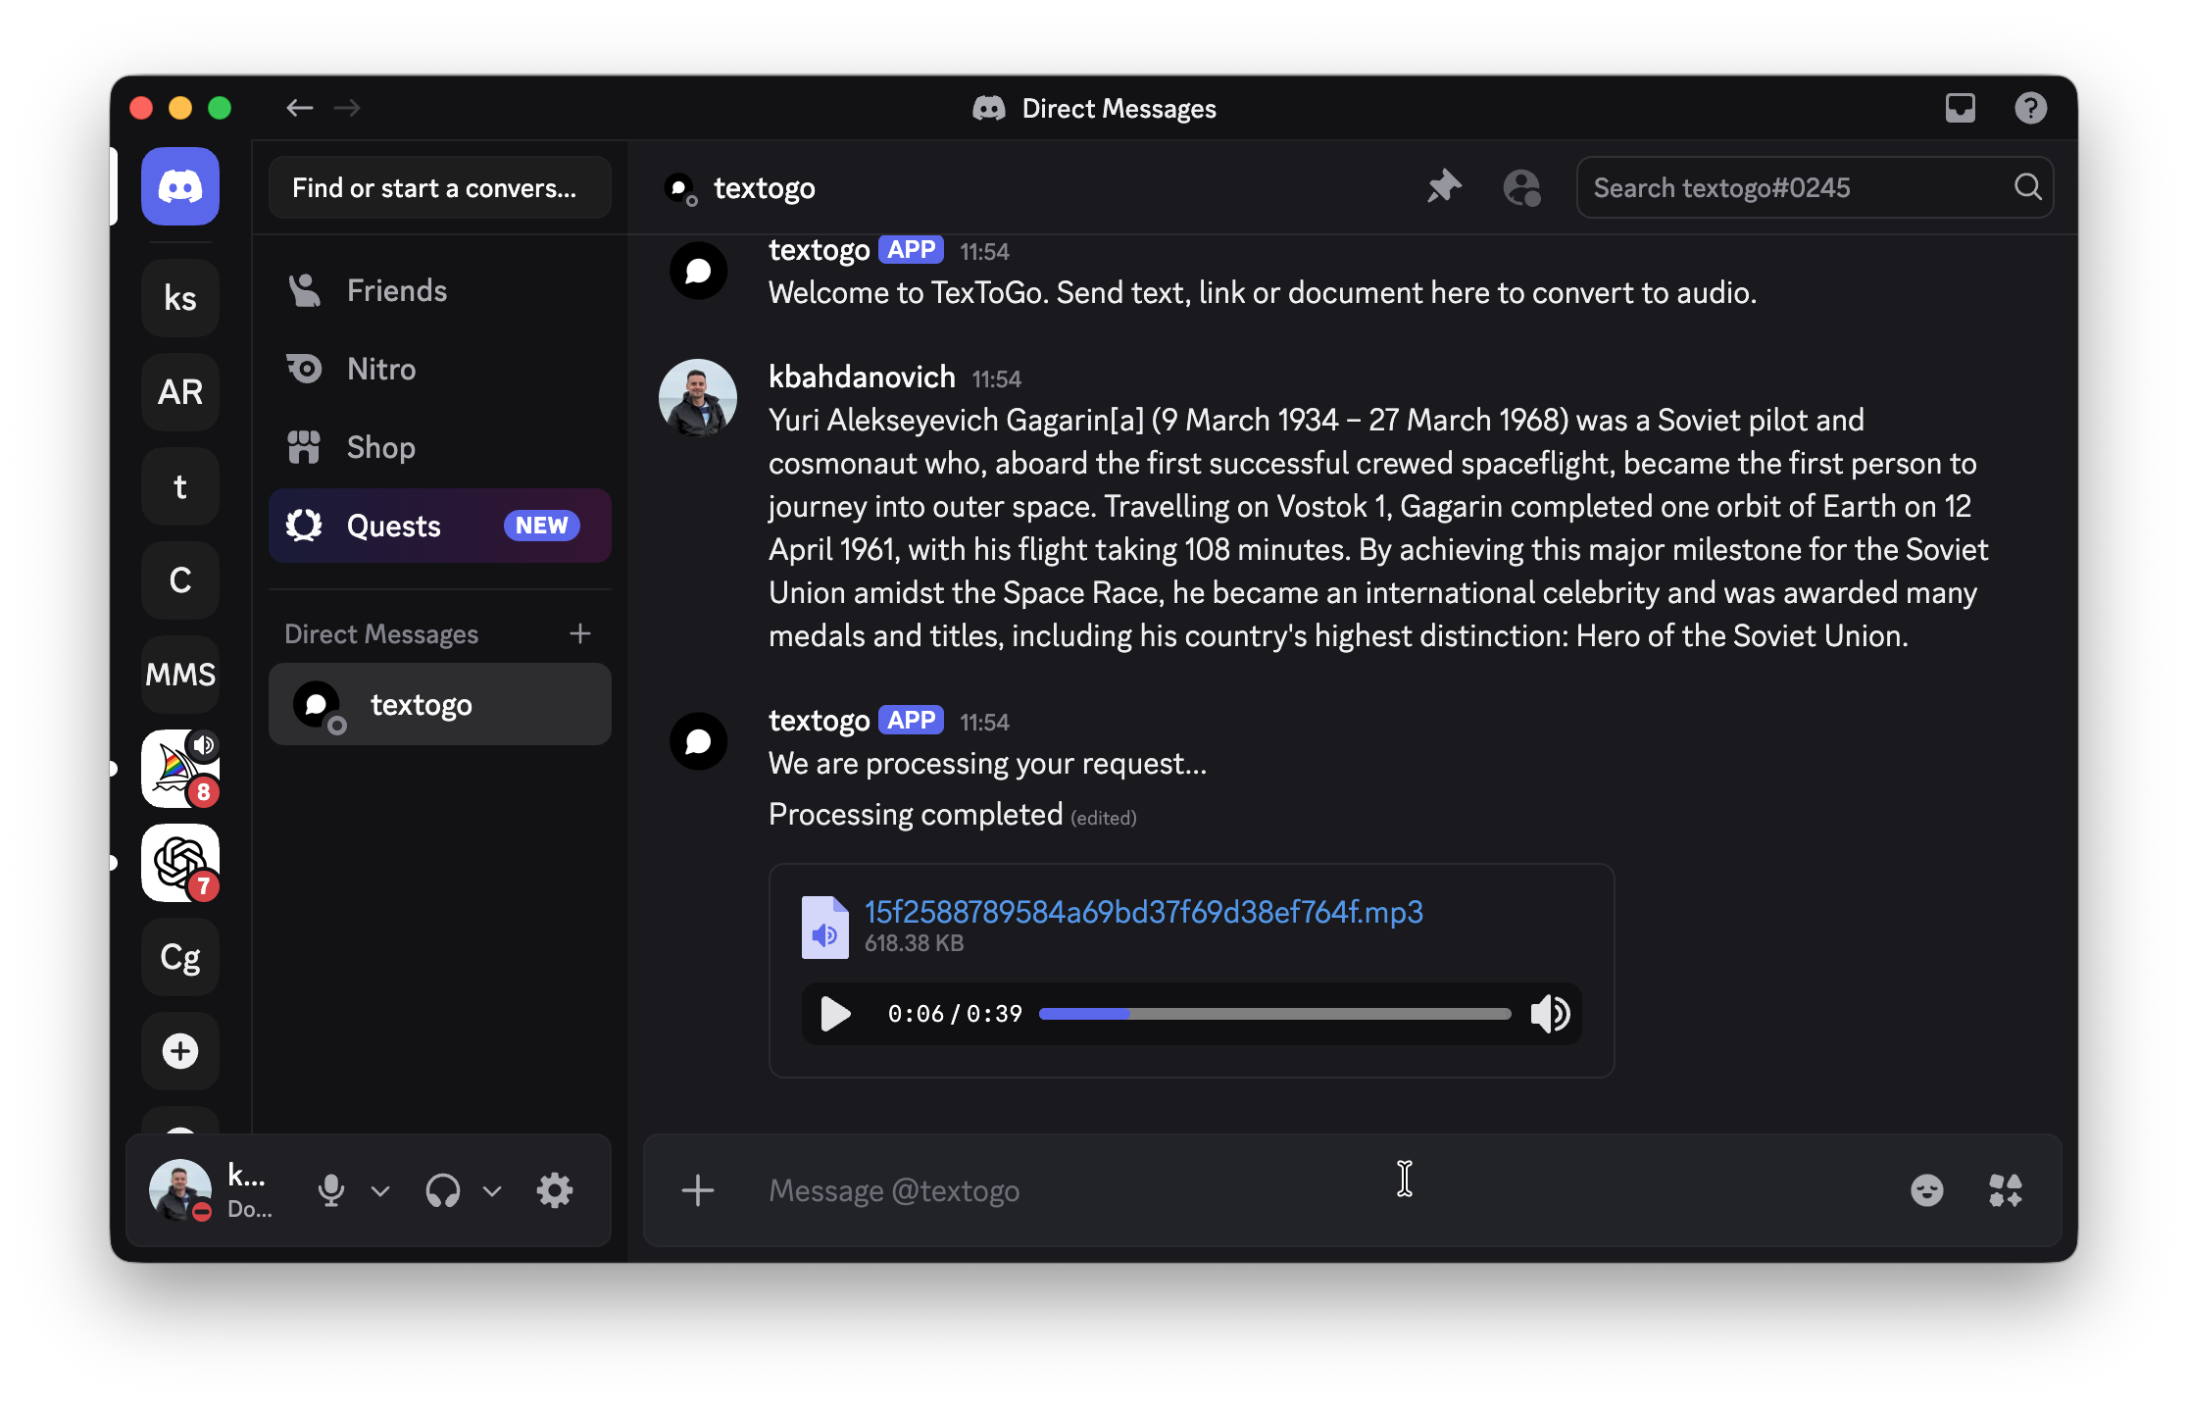This screenshot has width=2188, height=1408.
Task: Create a DM with plus icon
Action: (x=580, y=633)
